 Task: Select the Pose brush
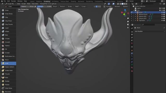point(9,78)
